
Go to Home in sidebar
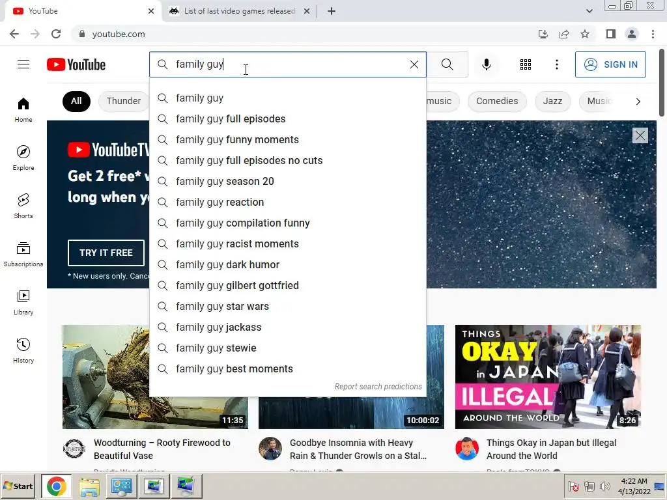tap(23, 109)
